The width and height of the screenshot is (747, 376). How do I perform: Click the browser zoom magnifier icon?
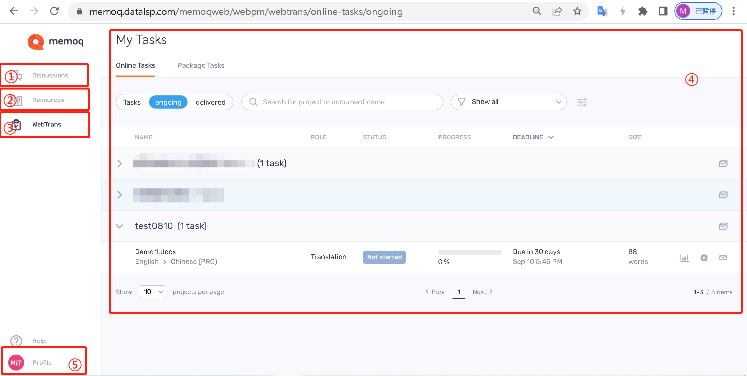coord(537,11)
